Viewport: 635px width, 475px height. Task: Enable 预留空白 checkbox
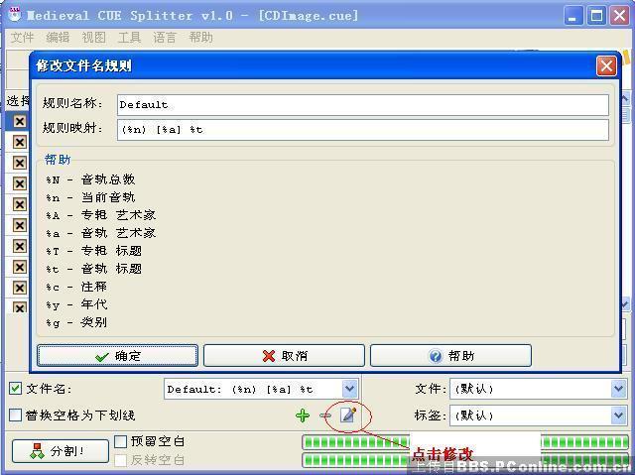[x=121, y=441]
